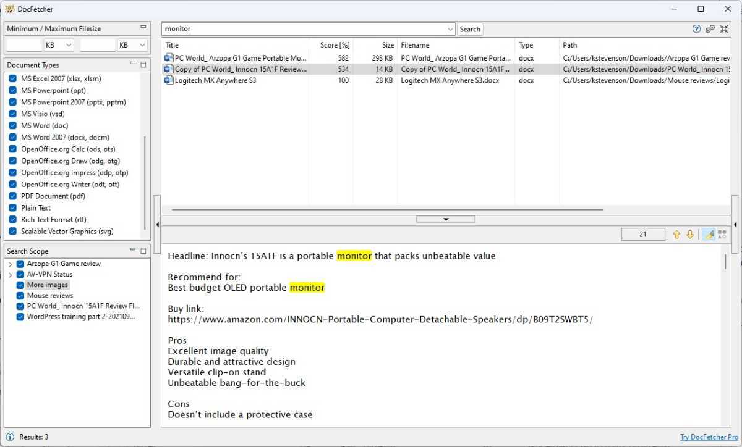
Task: Uncheck WordPress training part 2 scope
Action: (x=20, y=316)
